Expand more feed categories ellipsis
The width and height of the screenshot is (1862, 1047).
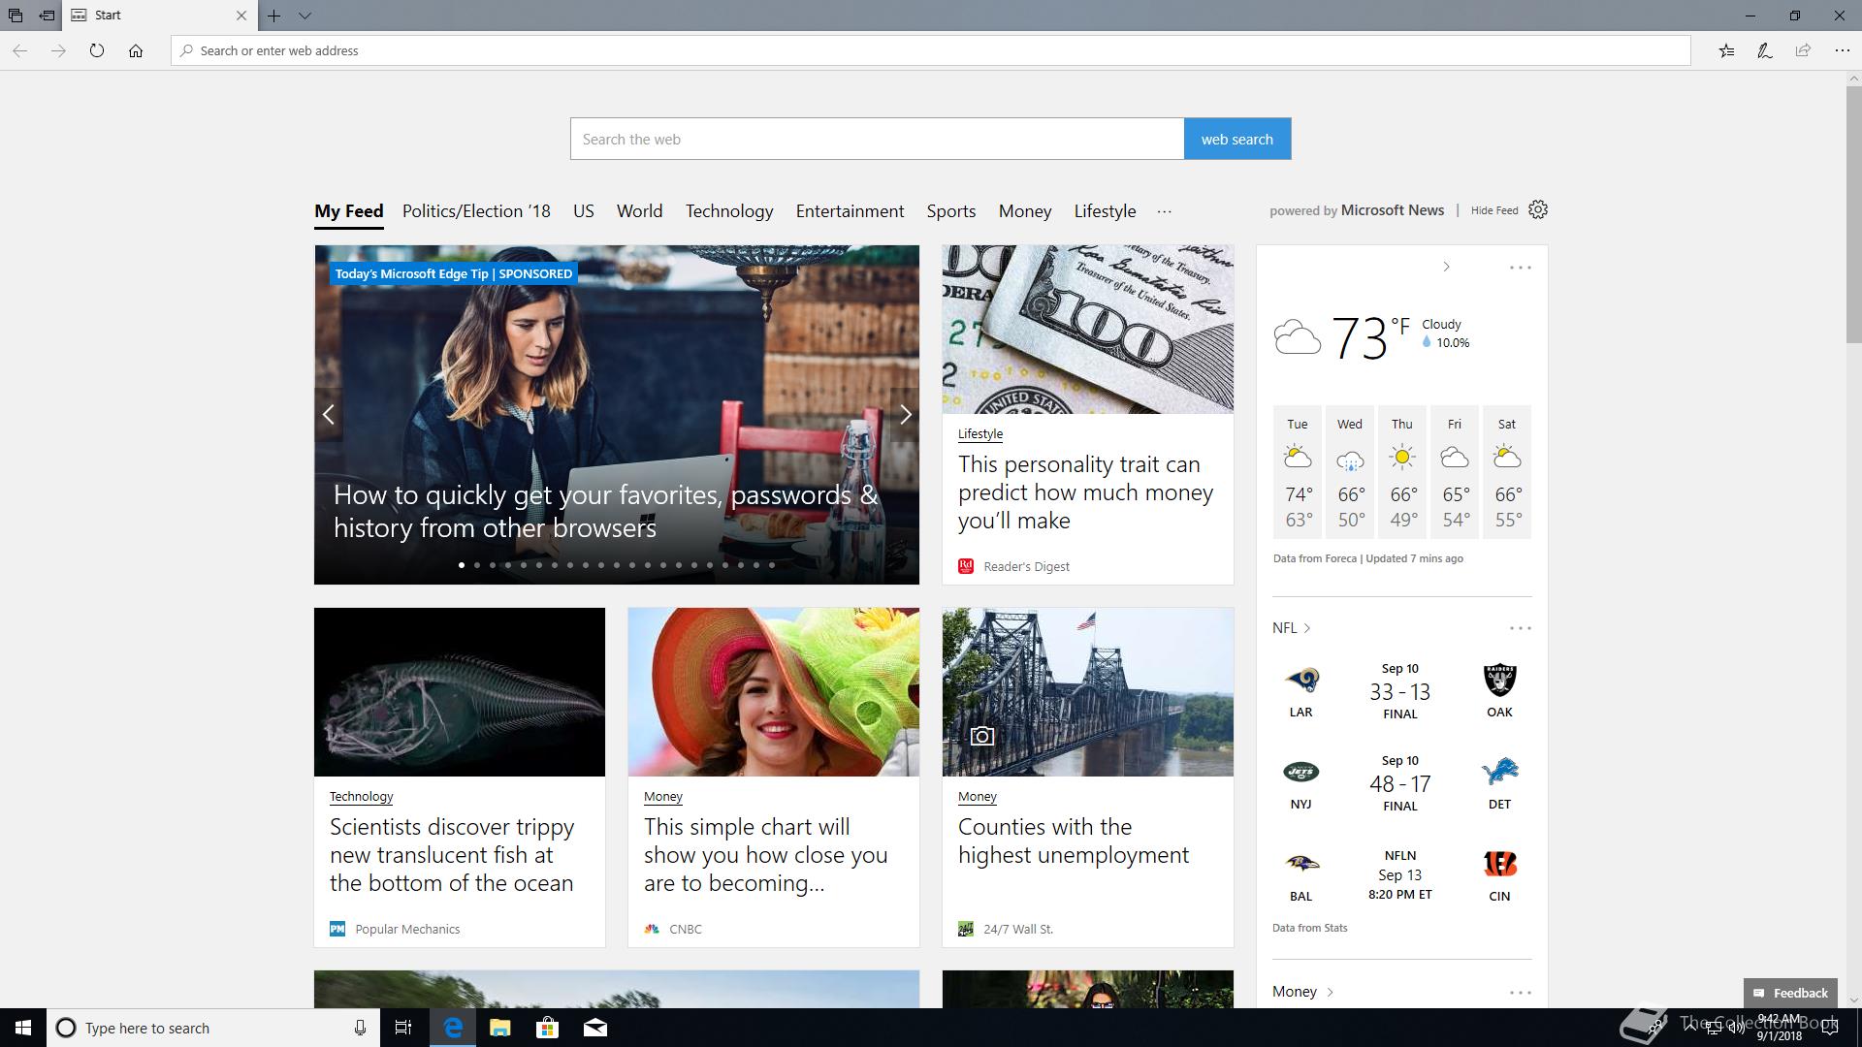pos(1164,211)
